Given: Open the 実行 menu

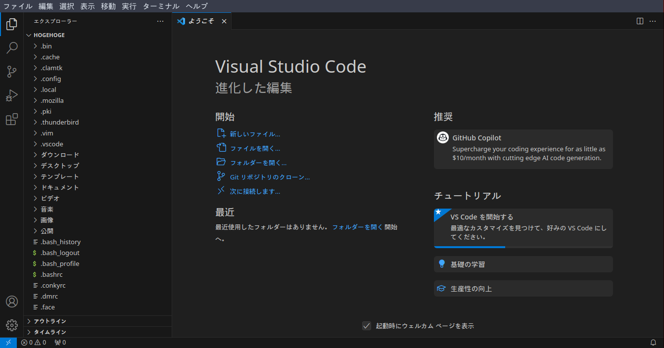Looking at the screenshot, I should 129,6.
